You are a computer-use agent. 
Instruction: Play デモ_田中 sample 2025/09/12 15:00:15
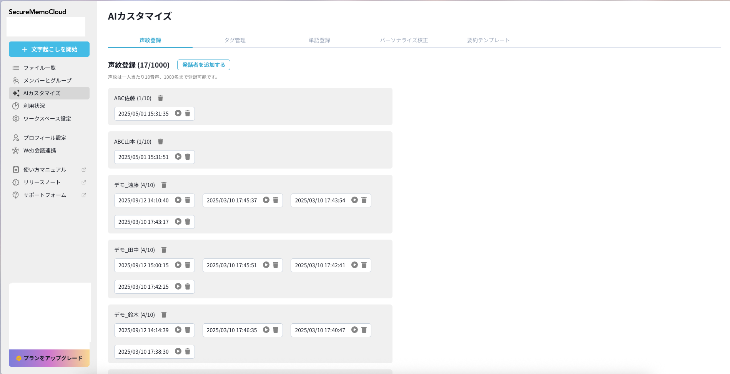point(178,265)
